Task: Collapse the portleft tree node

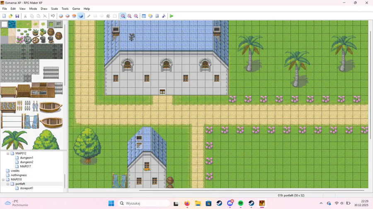Action: pos(8,184)
